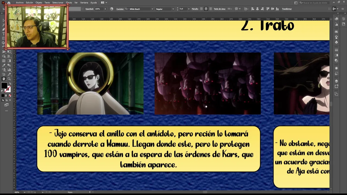347x195 pixels.
Task: Select the Hand tool
Action: [x=4, y=79]
